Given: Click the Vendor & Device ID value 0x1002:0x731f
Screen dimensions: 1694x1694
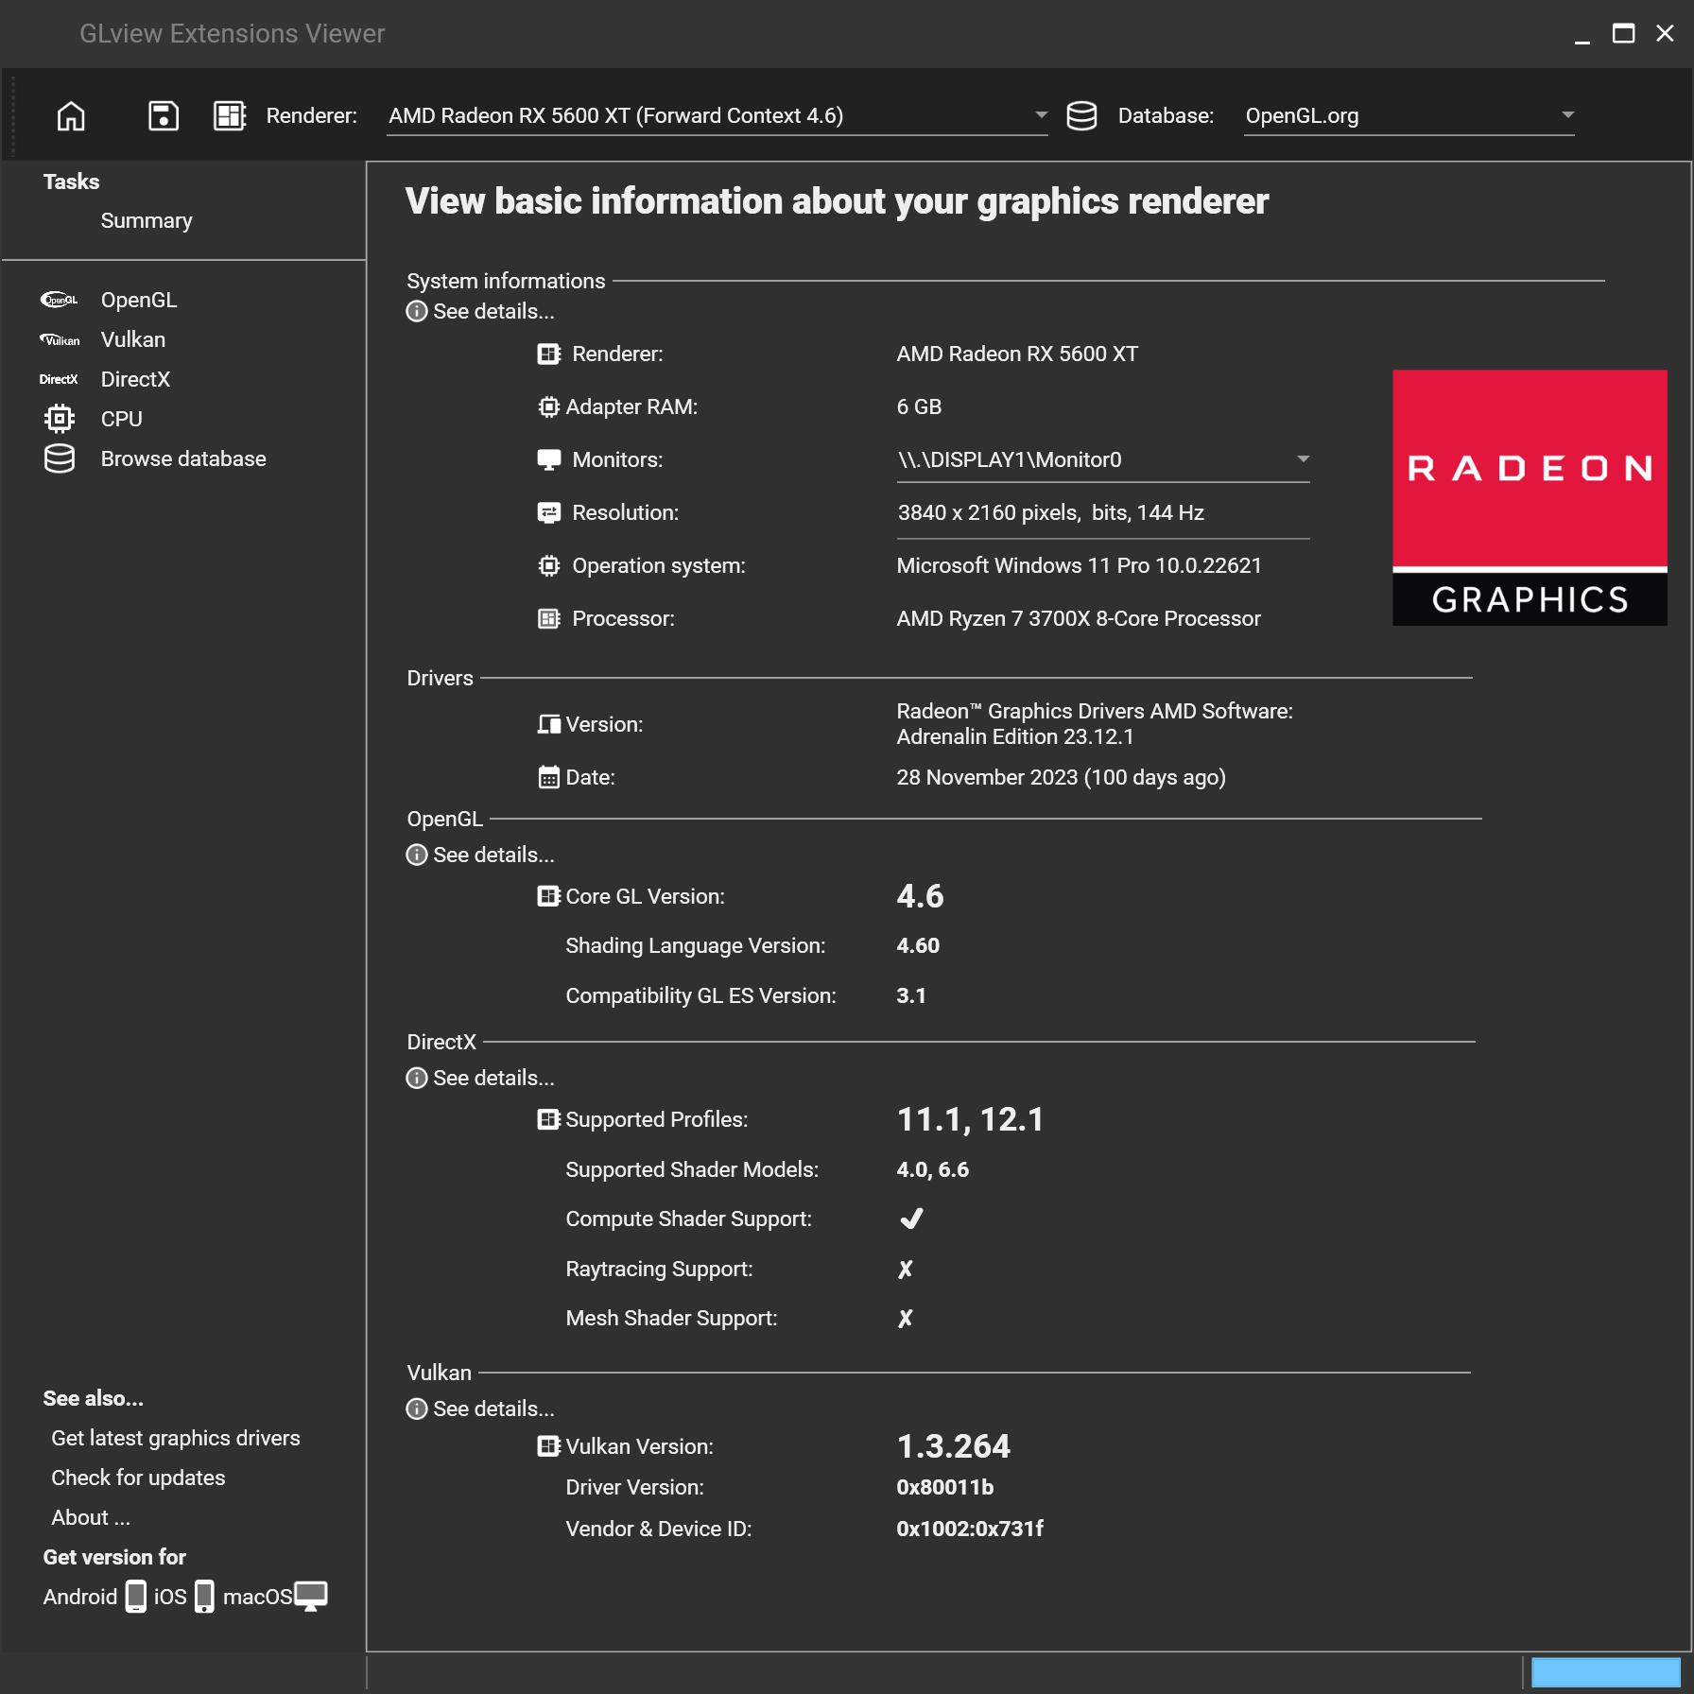Looking at the screenshot, I should [x=970, y=1530].
